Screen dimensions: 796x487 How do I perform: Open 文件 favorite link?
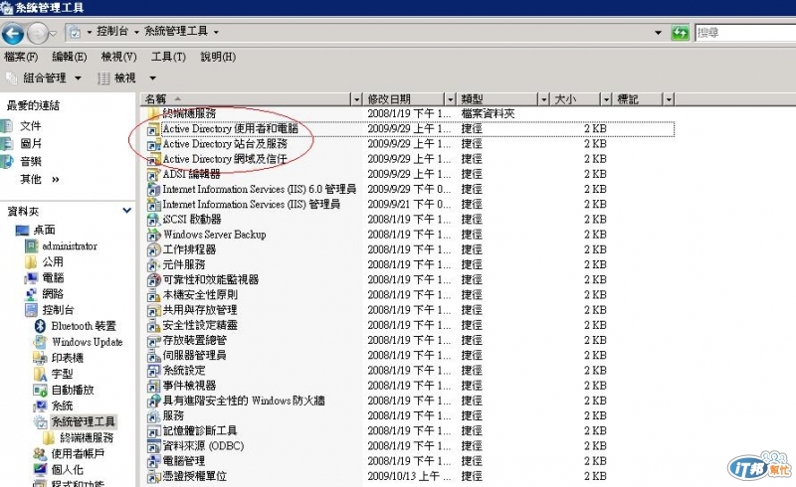31,126
